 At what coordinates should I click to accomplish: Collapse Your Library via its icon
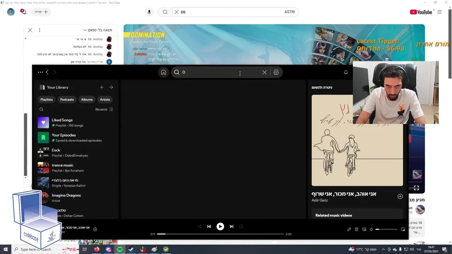[42, 87]
